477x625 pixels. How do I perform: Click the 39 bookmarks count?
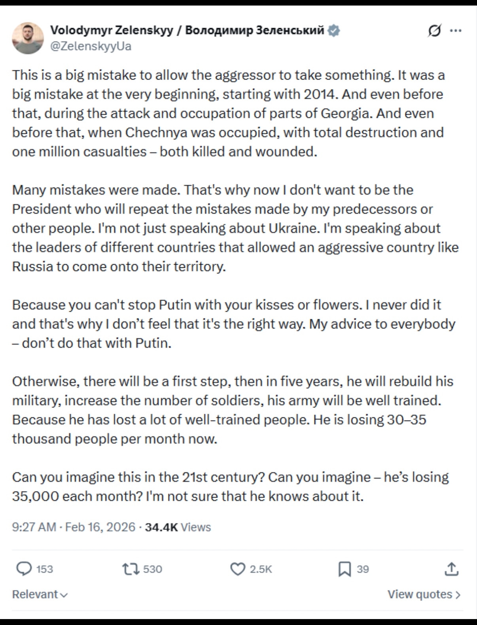(x=363, y=569)
